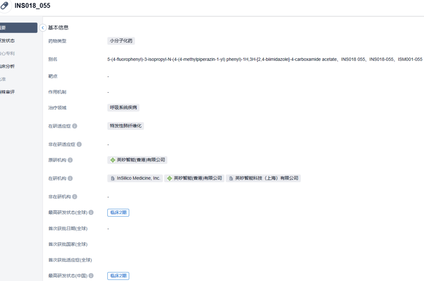Open 英矽智能科技（上海）有限公司 organization link
Screen dimensions: 424x281
[263, 178]
